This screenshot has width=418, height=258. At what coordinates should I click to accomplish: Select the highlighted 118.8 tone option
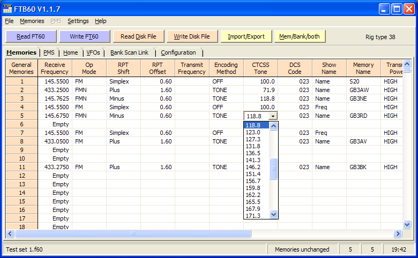257,125
